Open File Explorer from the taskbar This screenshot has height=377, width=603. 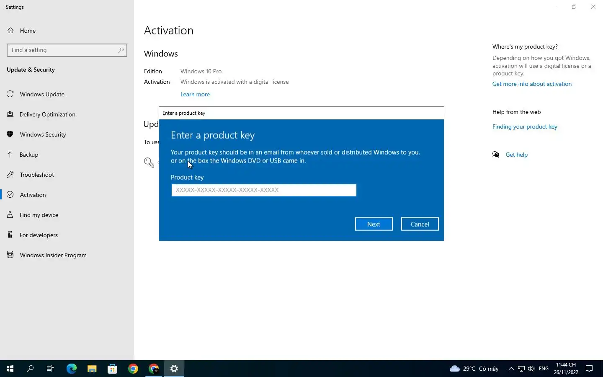92,369
